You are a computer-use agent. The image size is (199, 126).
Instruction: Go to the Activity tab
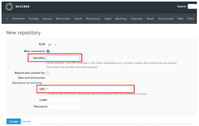click(x=34, y=19)
